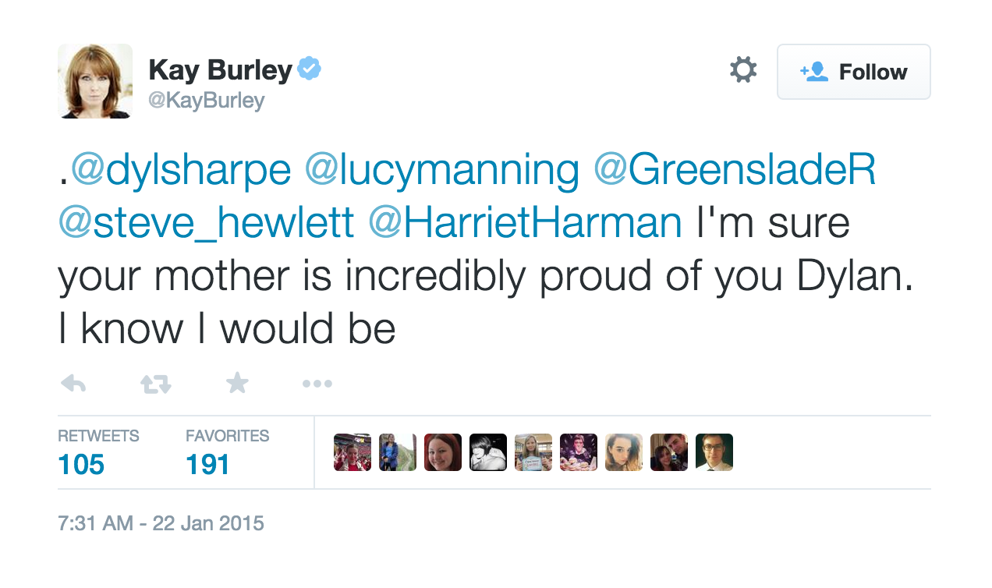Open @HarrietHarman mention link
Screen dimensions: 992x588
click(525, 224)
